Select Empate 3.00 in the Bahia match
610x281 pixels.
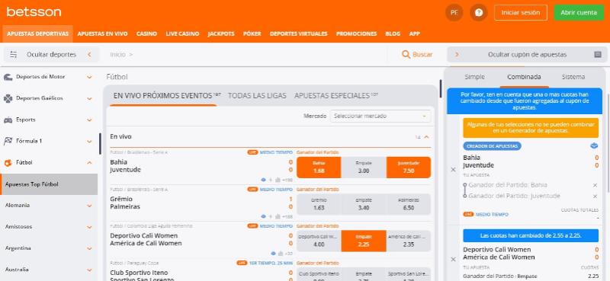coord(364,168)
